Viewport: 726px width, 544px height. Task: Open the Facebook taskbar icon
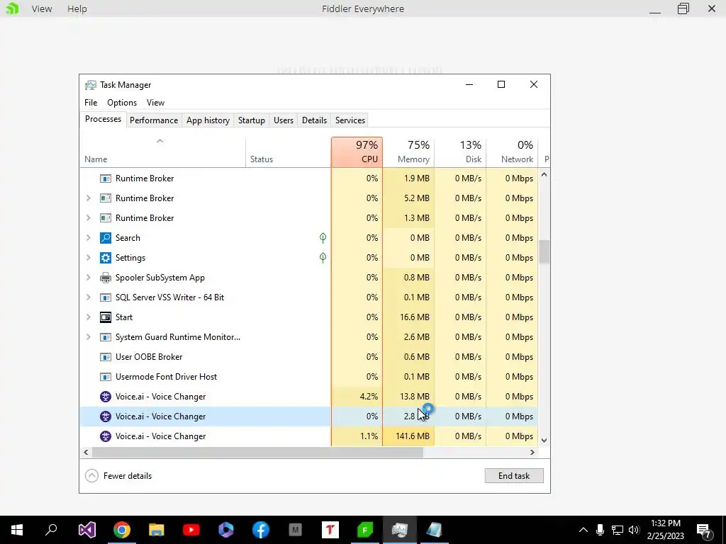261,530
